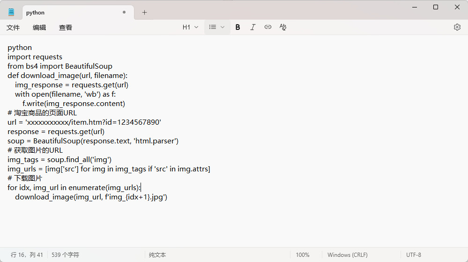Open Notepad settings gear
Image resolution: width=468 pixels, height=262 pixels.
tap(457, 27)
